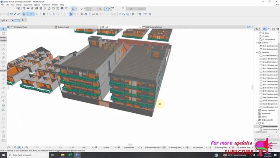Click the highlighted info box input field

(x=17, y=21)
